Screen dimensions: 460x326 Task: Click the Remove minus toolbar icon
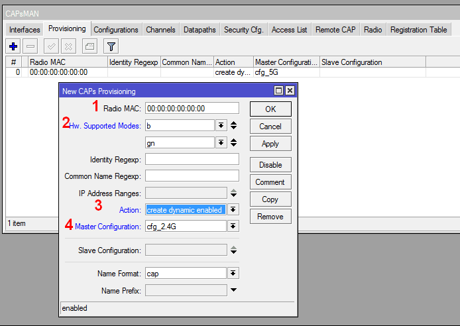pos(30,46)
